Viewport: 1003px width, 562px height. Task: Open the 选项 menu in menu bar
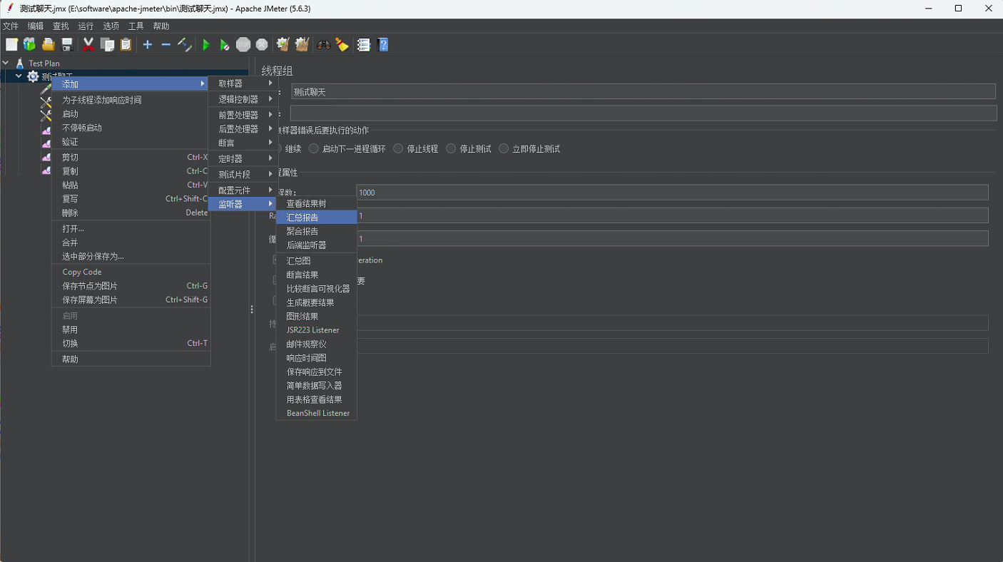click(x=111, y=26)
